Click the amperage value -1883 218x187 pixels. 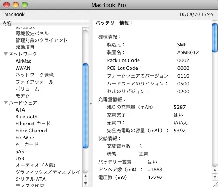click(155, 170)
